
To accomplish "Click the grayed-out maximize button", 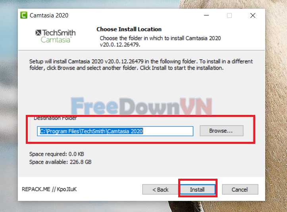I will point(229,15).
